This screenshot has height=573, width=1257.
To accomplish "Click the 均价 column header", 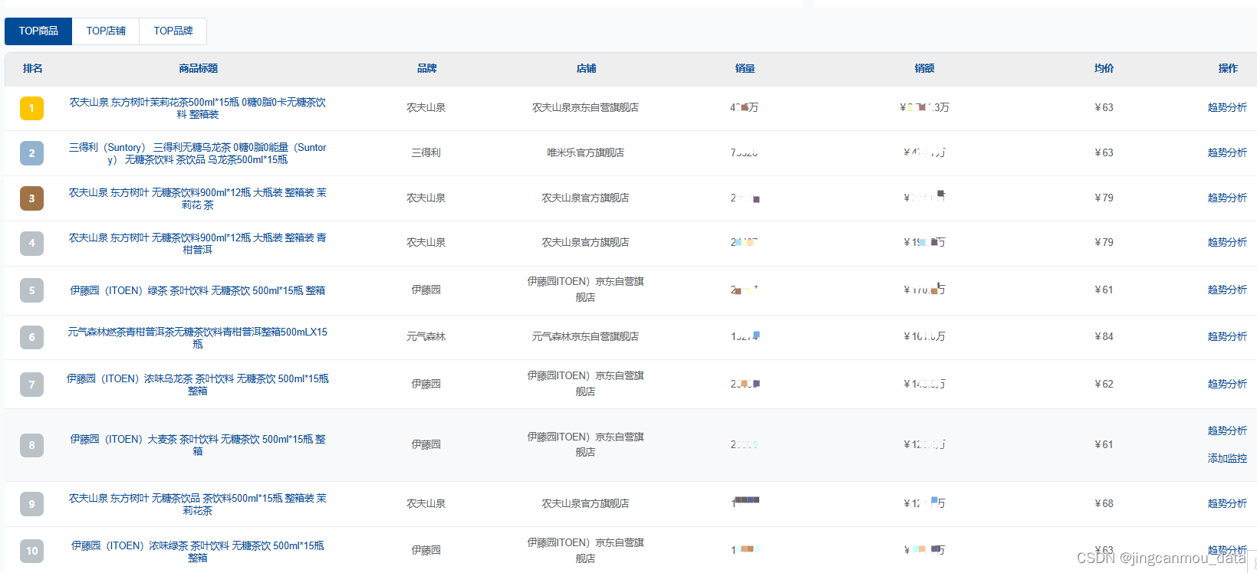I will (x=1104, y=69).
